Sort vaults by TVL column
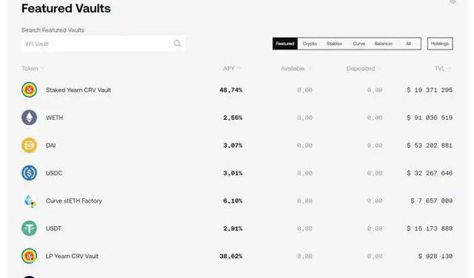 pos(443,69)
